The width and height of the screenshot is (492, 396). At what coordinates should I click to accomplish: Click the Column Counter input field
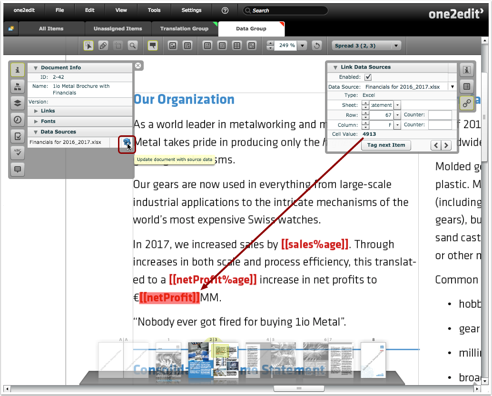coord(440,125)
